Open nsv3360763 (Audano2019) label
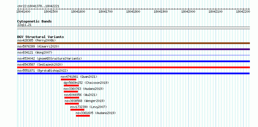Screen dimensions: 258x127 (83, 89)
